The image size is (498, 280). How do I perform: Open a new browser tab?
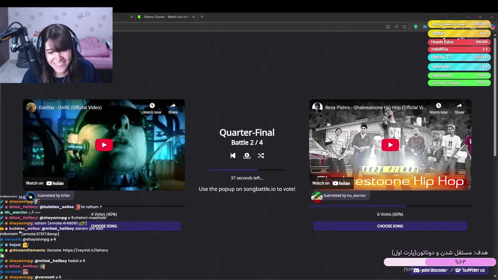click(x=202, y=17)
